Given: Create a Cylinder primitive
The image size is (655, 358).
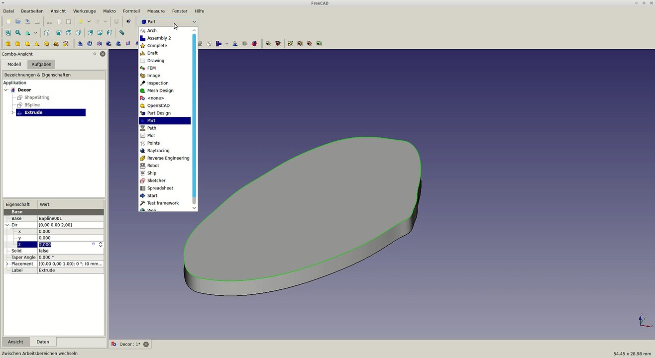Looking at the screenshot, I should 18,44.
